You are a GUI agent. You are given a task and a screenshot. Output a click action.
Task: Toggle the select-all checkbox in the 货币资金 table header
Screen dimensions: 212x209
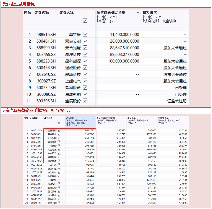click(59, 122)
